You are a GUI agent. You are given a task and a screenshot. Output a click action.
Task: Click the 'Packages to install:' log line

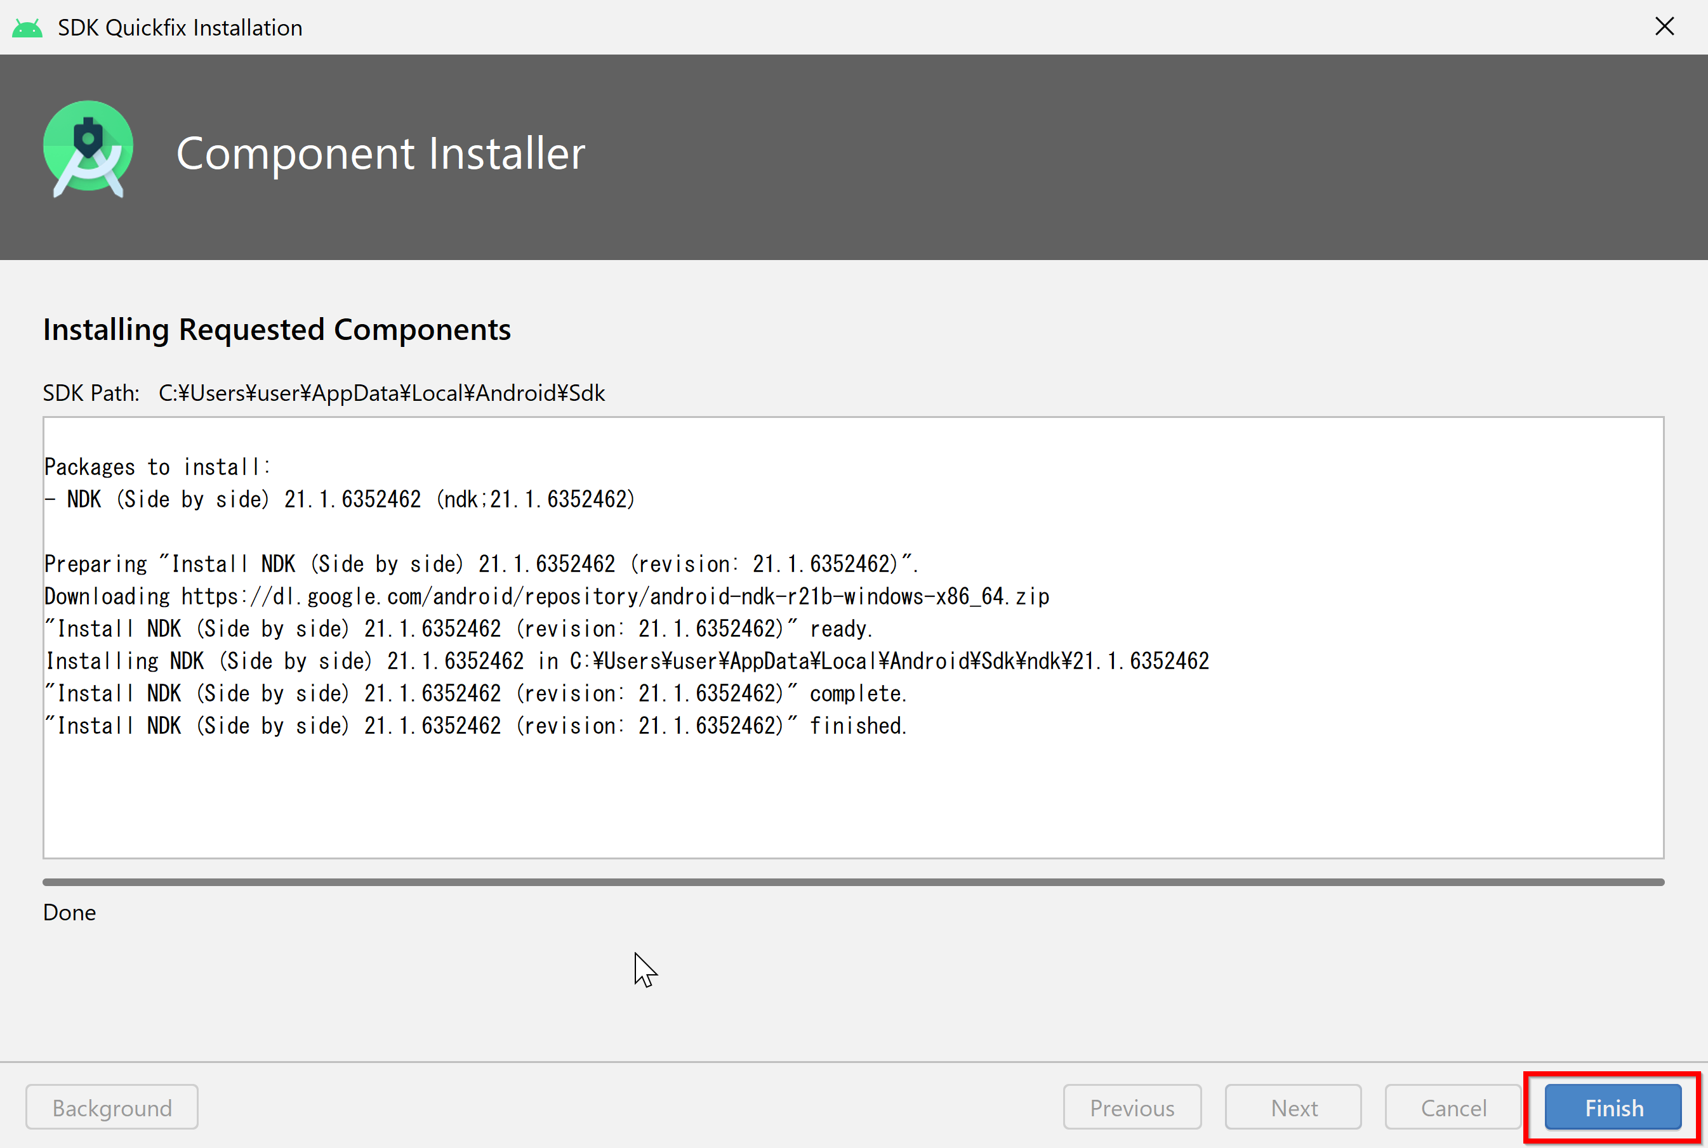[x=157, y=467]
